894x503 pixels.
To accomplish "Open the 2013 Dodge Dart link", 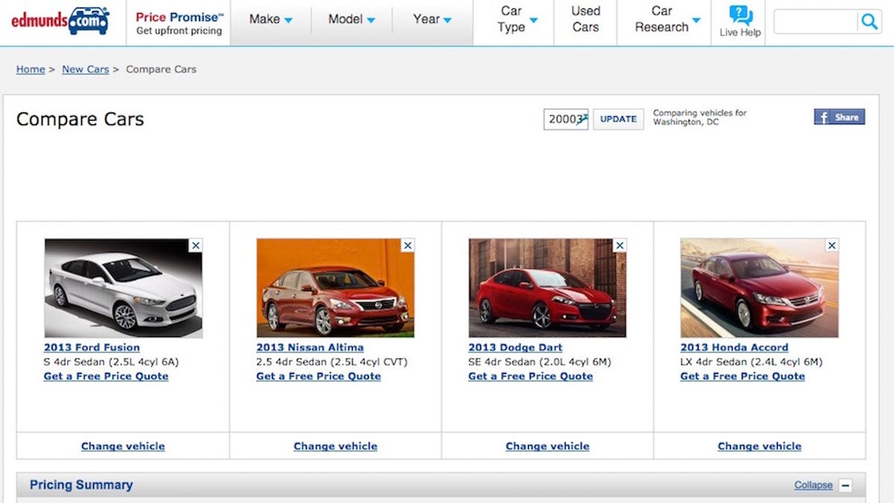I will click(x=516, y=347).
